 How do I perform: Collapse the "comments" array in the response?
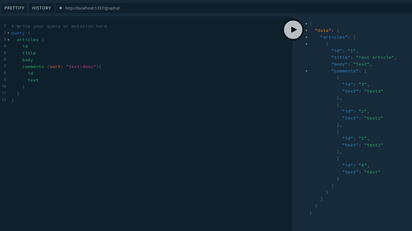click(x=306, y=71)
